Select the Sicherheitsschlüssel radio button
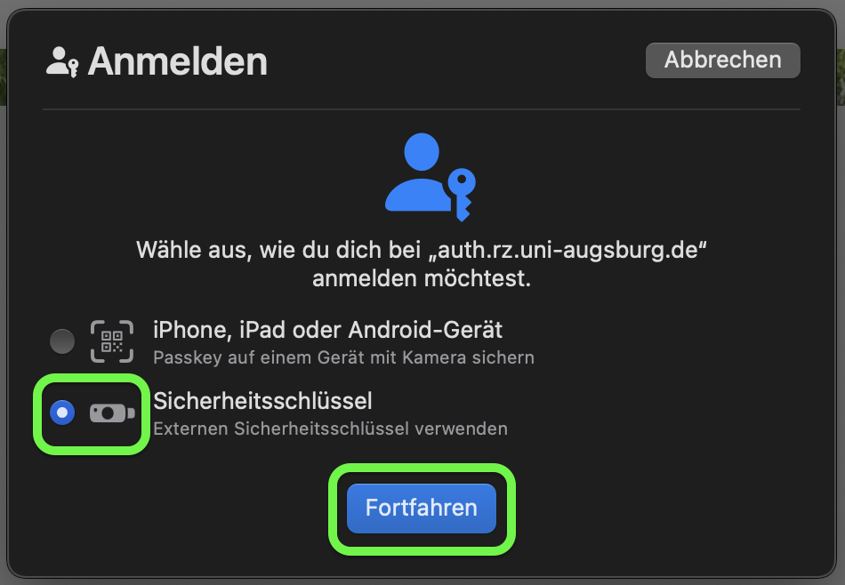 62,413
